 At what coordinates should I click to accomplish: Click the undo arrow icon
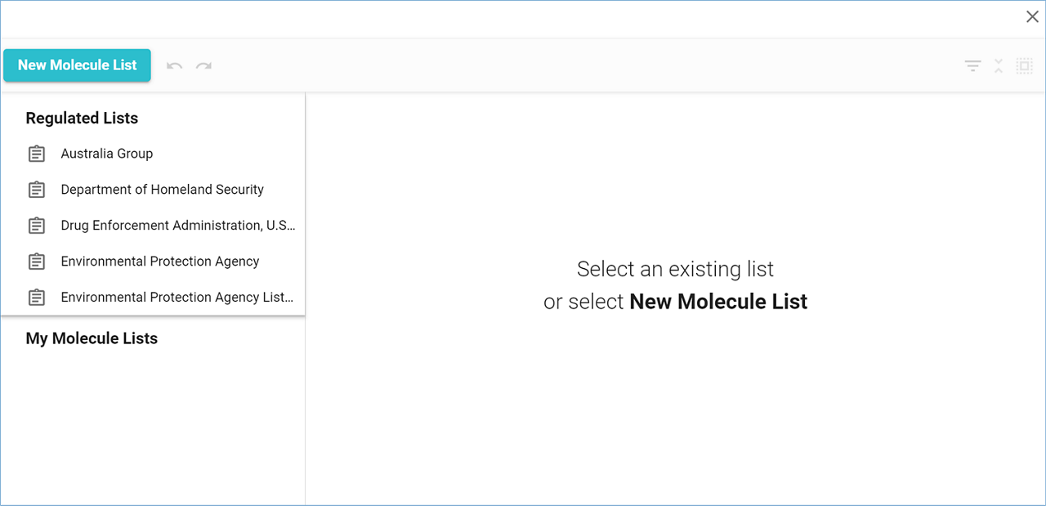(x=174, y=65)
